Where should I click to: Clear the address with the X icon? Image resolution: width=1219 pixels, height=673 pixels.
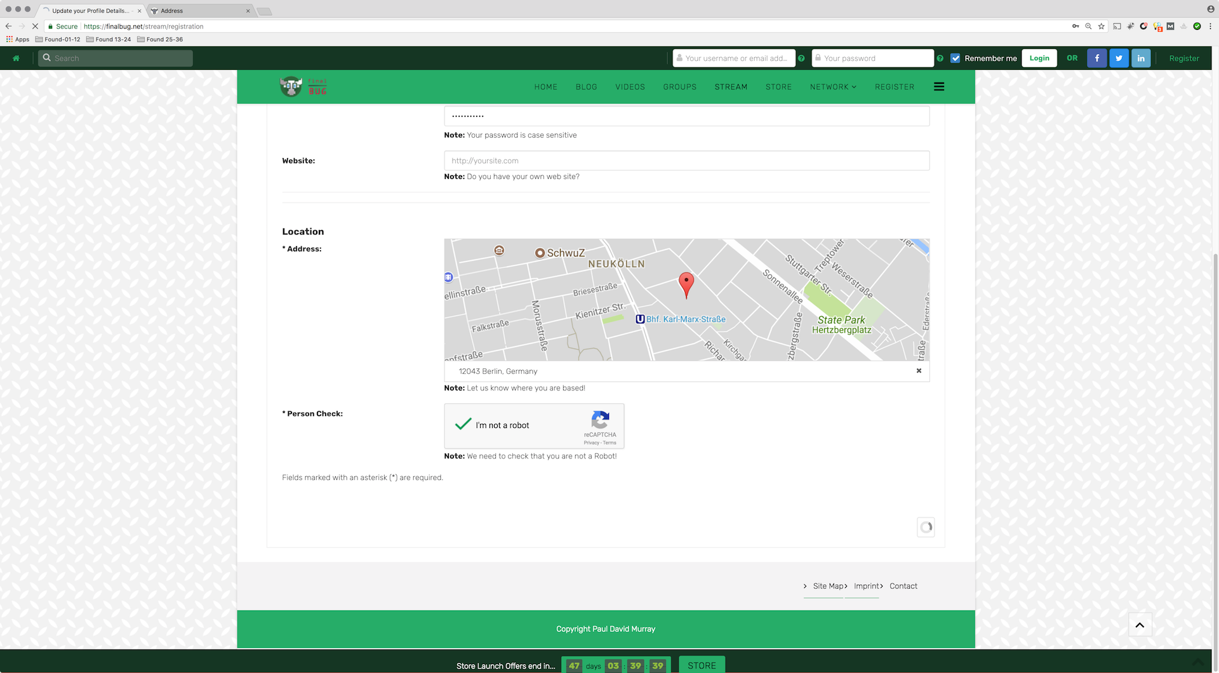919,371
